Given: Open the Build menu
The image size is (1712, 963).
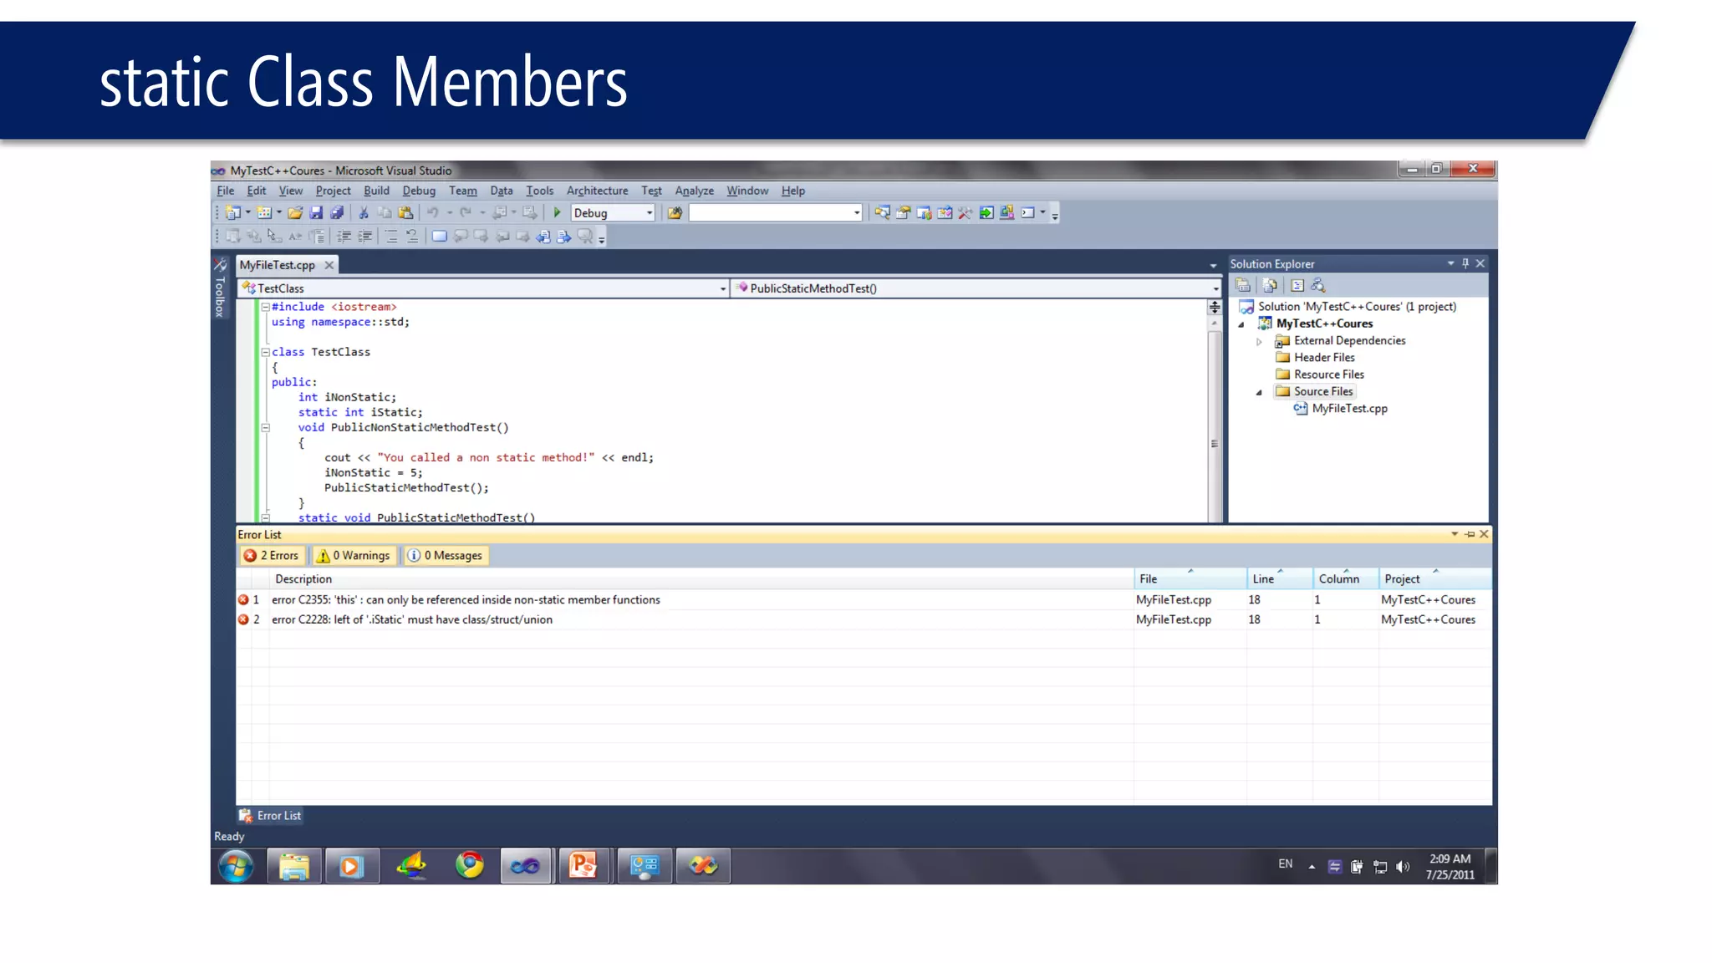Looking at the screenshot, I should 376,191.
